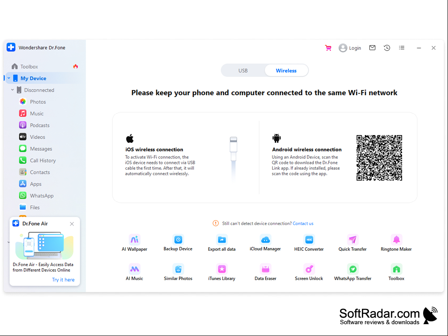Launch HEIC Converter
This screenshot has height=336, width=448.
click(x=309, y=243)
